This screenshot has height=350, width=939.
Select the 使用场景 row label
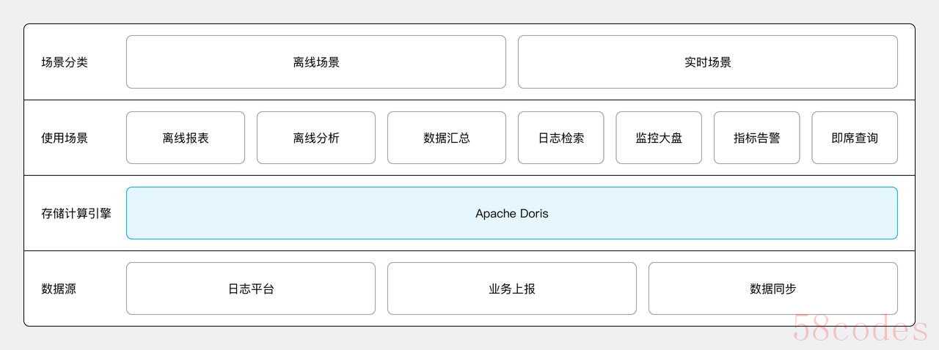pos(65,138)
